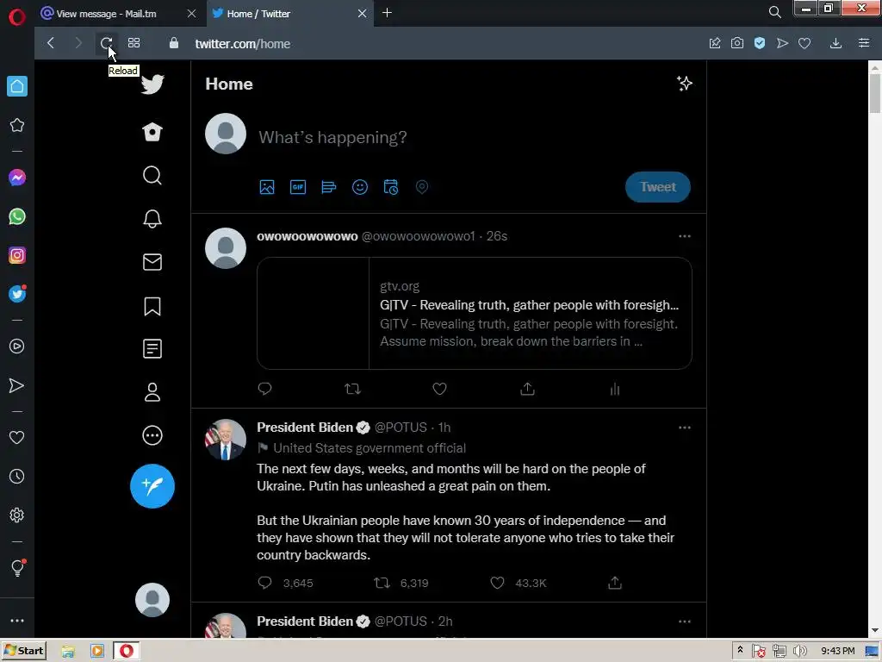Share the owowoowowowo tweet

528,389
